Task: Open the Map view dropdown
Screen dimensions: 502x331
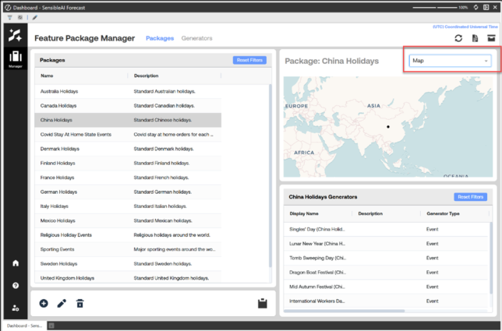Action: [x=450, y=61]
